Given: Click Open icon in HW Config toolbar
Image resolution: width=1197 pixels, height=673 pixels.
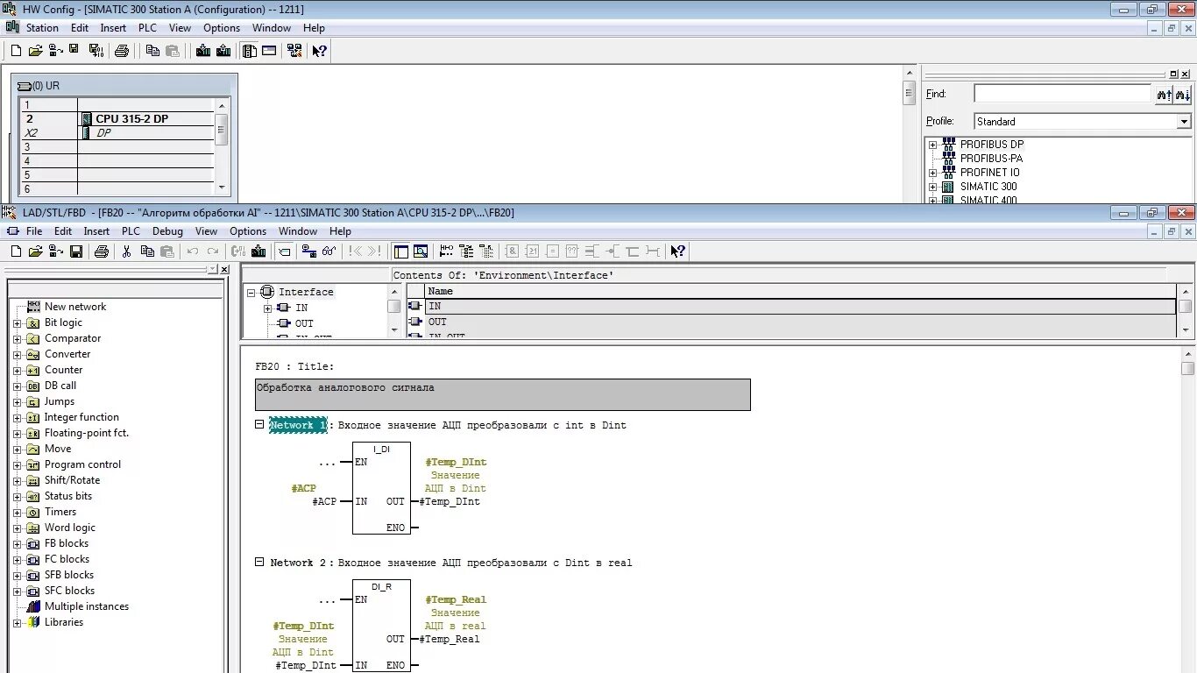Looking at the screenshot, I should click(x=35, y=51).
